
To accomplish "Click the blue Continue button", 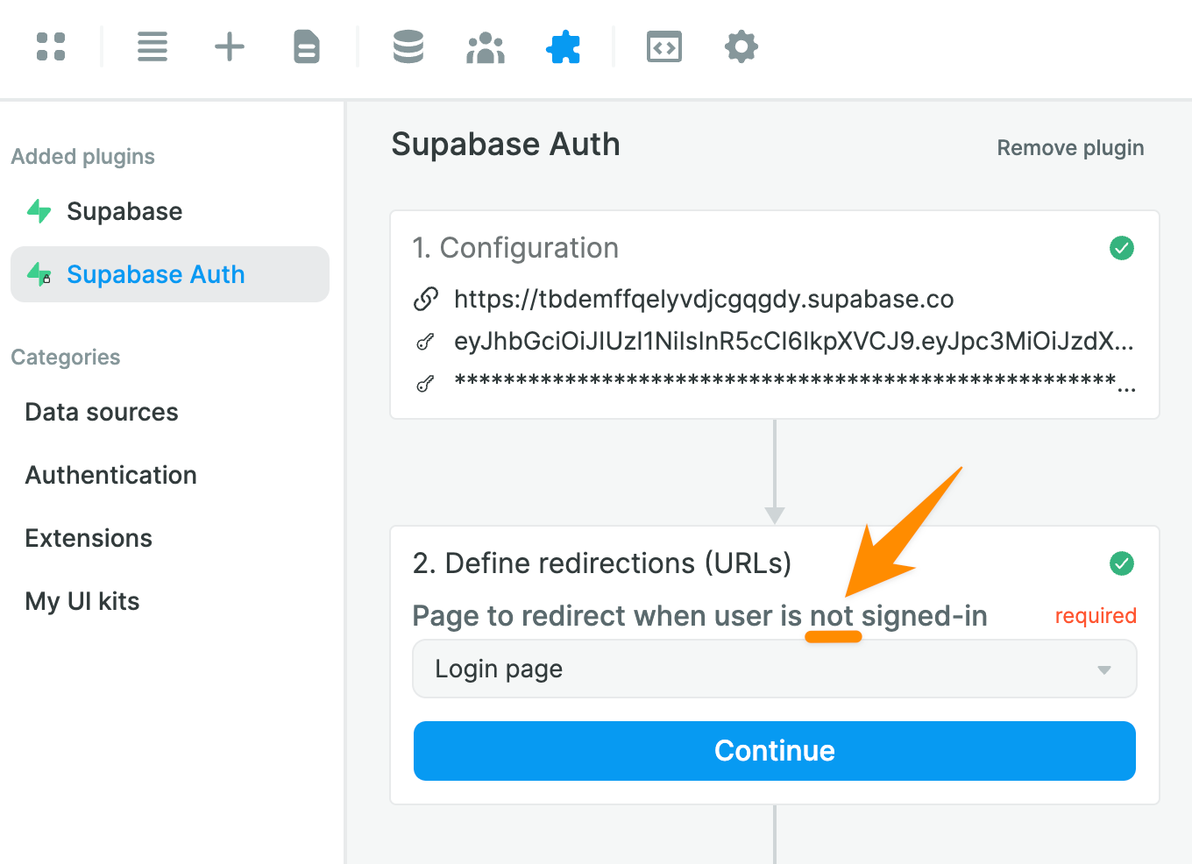I will pos(775,751).
